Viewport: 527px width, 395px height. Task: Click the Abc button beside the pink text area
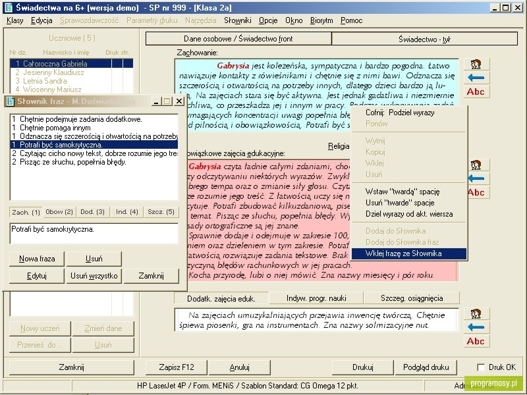click(x=478, y=192)
